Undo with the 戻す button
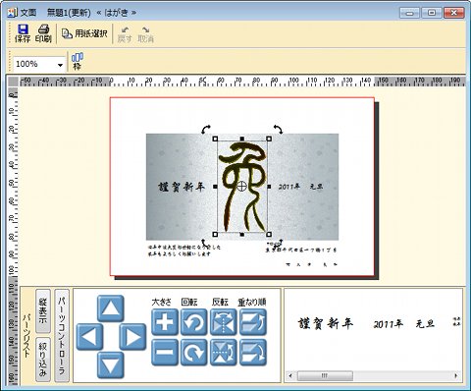The width and height of the screenshot is (471, 391). 125,34
